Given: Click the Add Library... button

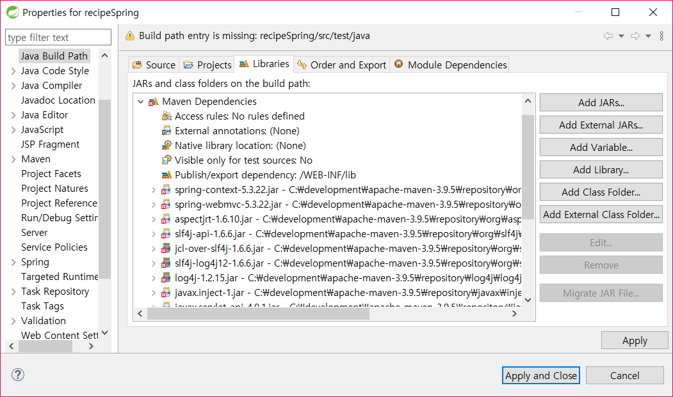Looking at the screenshot, I should (601, 170).
